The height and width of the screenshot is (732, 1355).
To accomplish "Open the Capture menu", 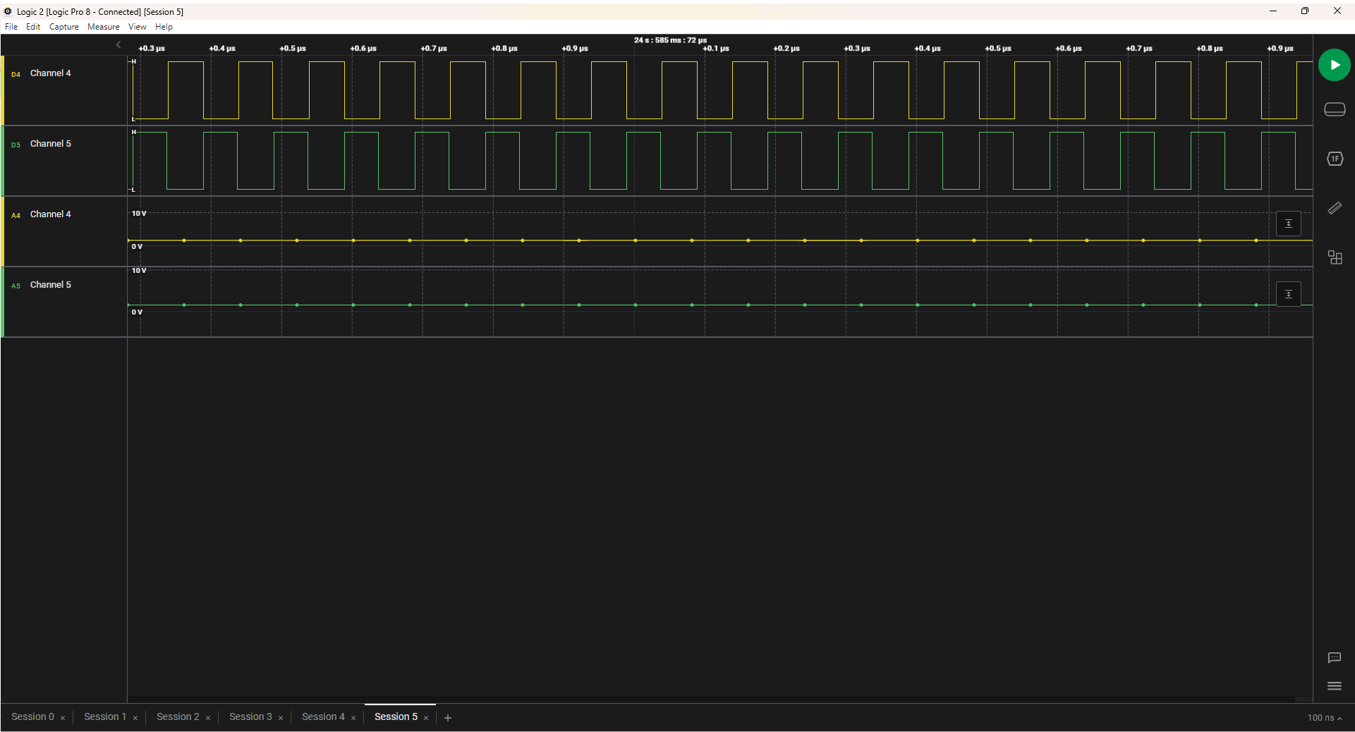I will pyautogui.click(x=63, y=27).
